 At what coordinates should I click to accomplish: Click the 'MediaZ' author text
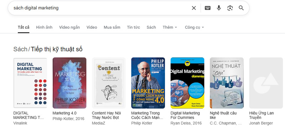99,123
